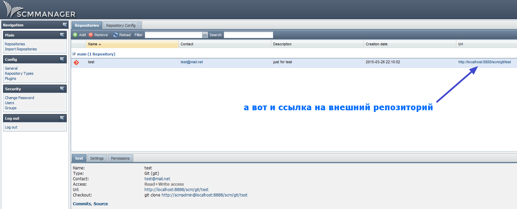
Task: Open Plugins link
Action: pyautogui.click(x=11, y=78)
